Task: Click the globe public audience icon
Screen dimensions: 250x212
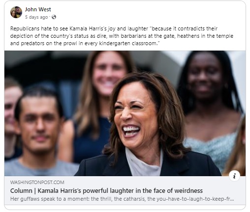Action: click(x=54, y=17)
